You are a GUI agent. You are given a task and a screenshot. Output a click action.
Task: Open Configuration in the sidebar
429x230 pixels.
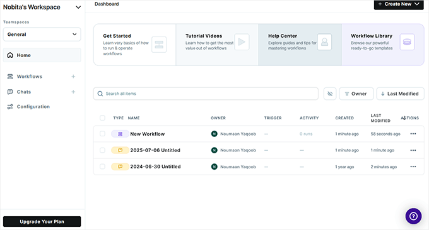pos(33,107)
